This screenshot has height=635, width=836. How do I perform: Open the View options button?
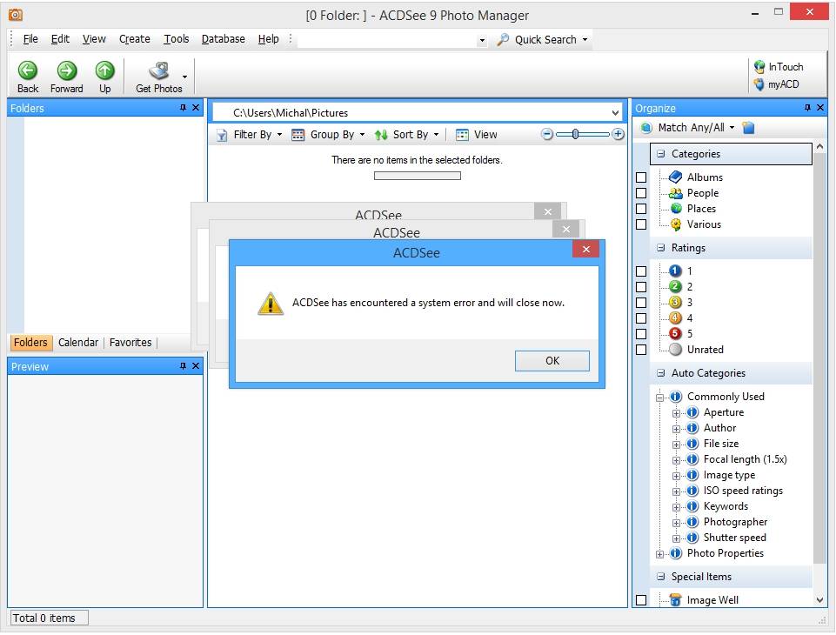477,135
